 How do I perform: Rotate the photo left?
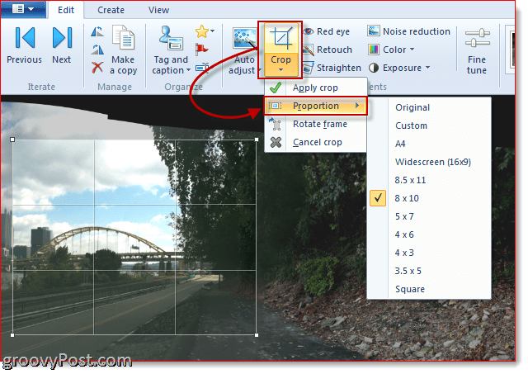pyautogui.click(x=97, y=31)
